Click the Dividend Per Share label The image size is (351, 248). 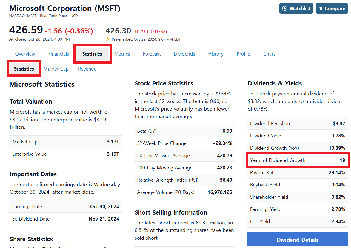coord(271,124)
